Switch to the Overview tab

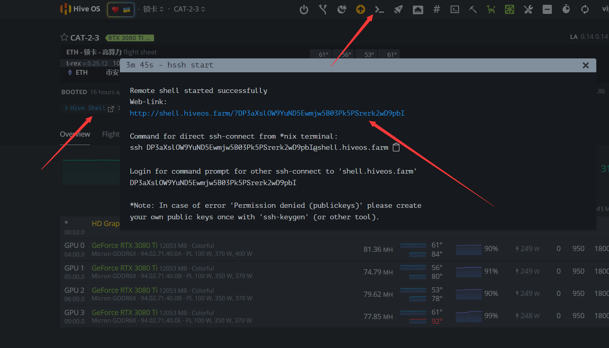pos(75,134)
